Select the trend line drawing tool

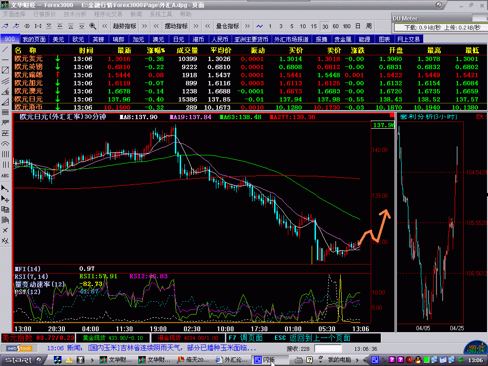point(5,50)
